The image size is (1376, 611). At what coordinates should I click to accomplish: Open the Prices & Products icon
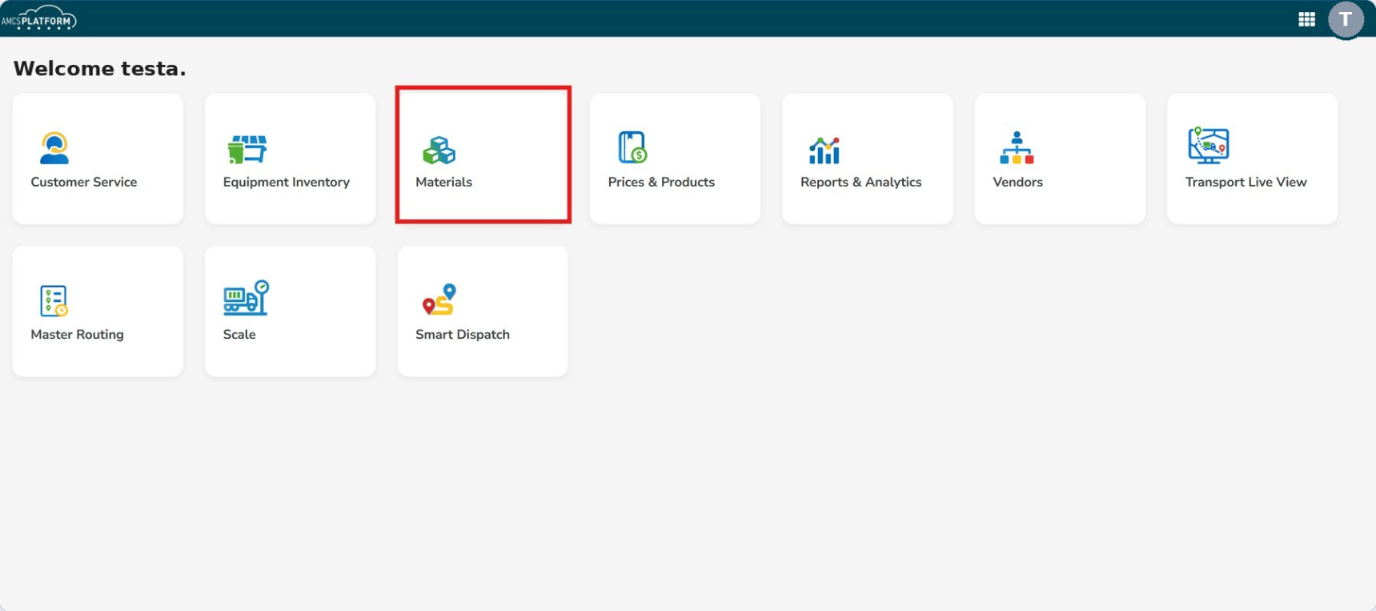(632, 147)
